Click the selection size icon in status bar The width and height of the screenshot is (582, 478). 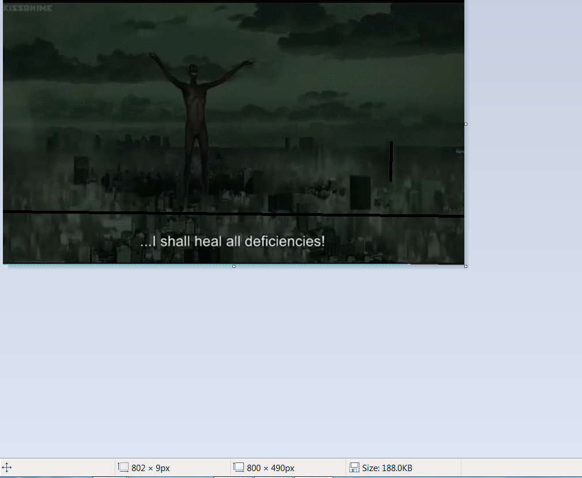123,467
